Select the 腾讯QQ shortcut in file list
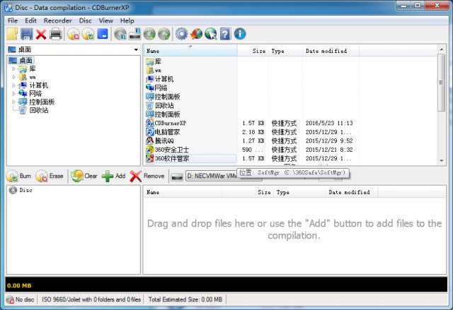This screenshot has height=310, width=453. (164, 141)
